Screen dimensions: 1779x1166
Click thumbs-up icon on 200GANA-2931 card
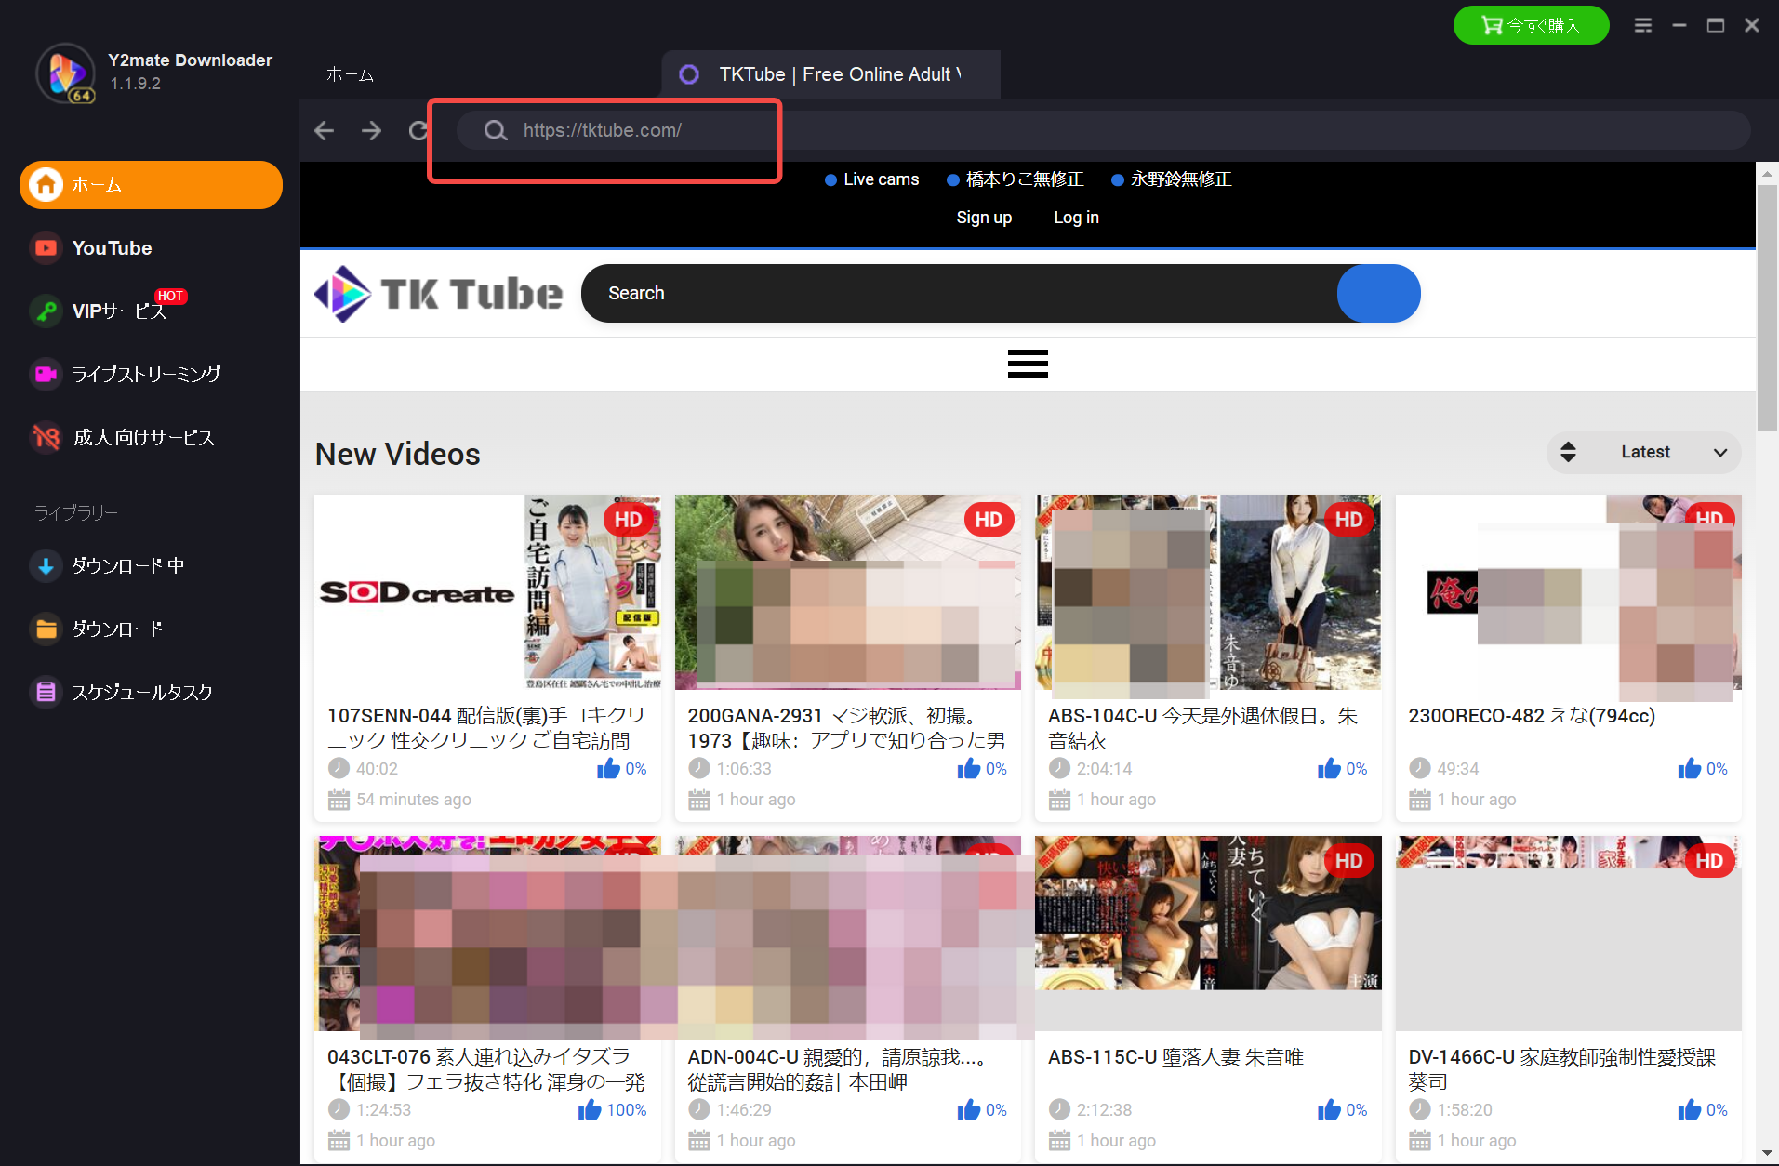pyautogui.click(x=969, y=768)
